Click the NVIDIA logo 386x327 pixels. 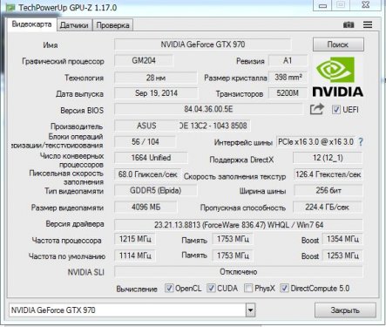tap(338, 77)
